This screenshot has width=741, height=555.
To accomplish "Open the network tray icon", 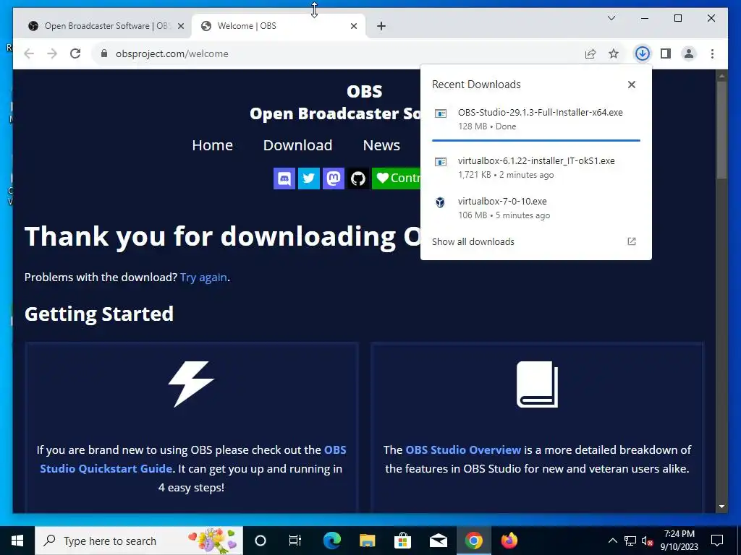I will tap(630, 541).
